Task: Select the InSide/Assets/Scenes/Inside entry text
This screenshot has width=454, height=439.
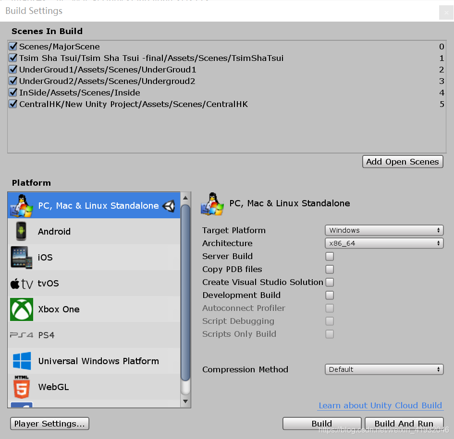Action: point(80,93)
